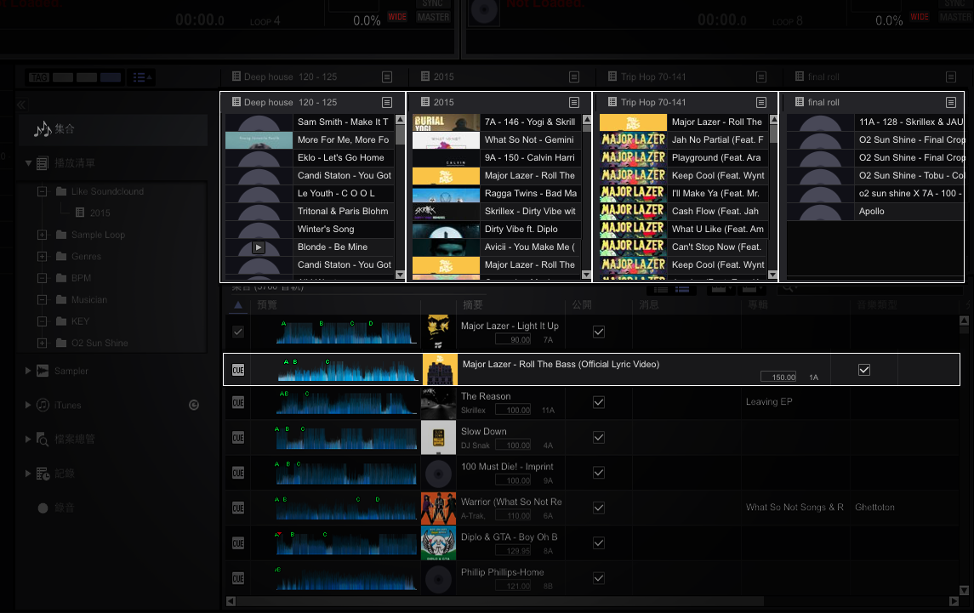Toggle the 公開 checkbox for Warrior
Screen dimensions: 974x613
point(599,508)
